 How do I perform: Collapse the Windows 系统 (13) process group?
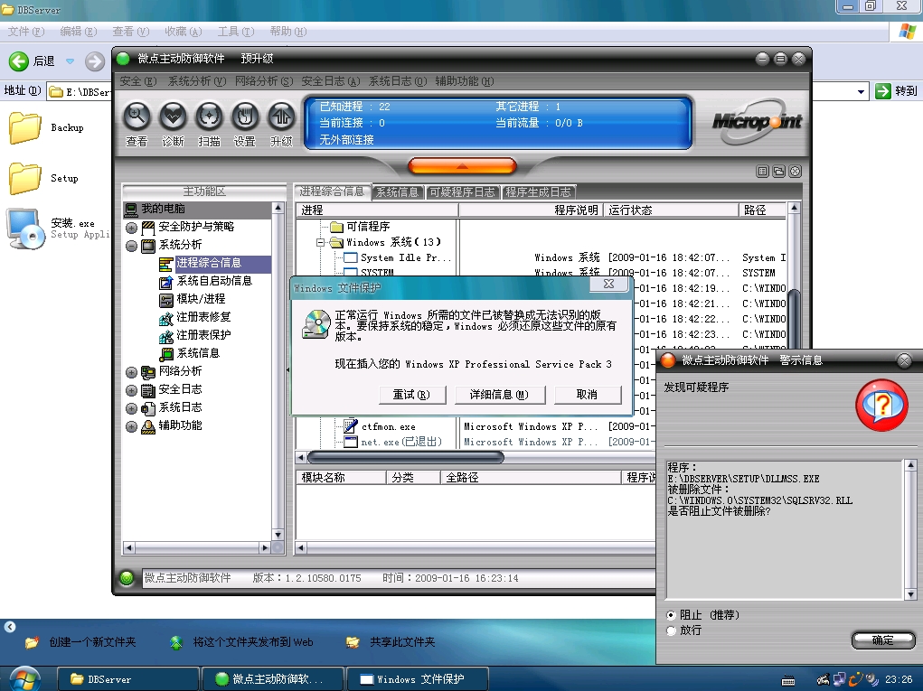click(x=320, y=242)
